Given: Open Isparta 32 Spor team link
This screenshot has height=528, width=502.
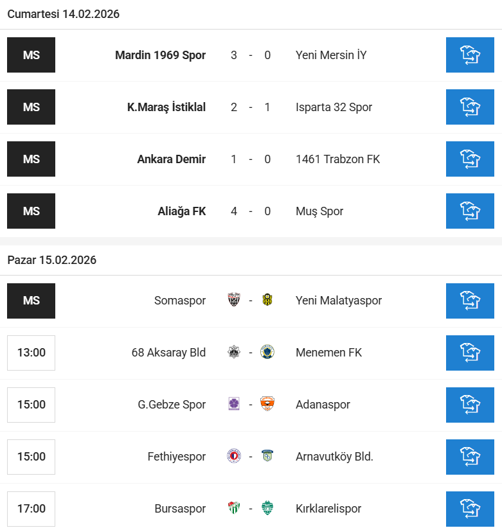Looking at the screenshot, I should (x=334, y=107).
